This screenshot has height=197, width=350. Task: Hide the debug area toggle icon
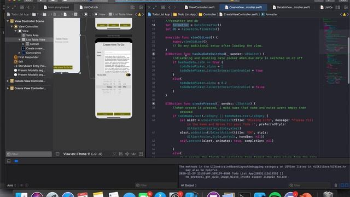click(9, 161)
